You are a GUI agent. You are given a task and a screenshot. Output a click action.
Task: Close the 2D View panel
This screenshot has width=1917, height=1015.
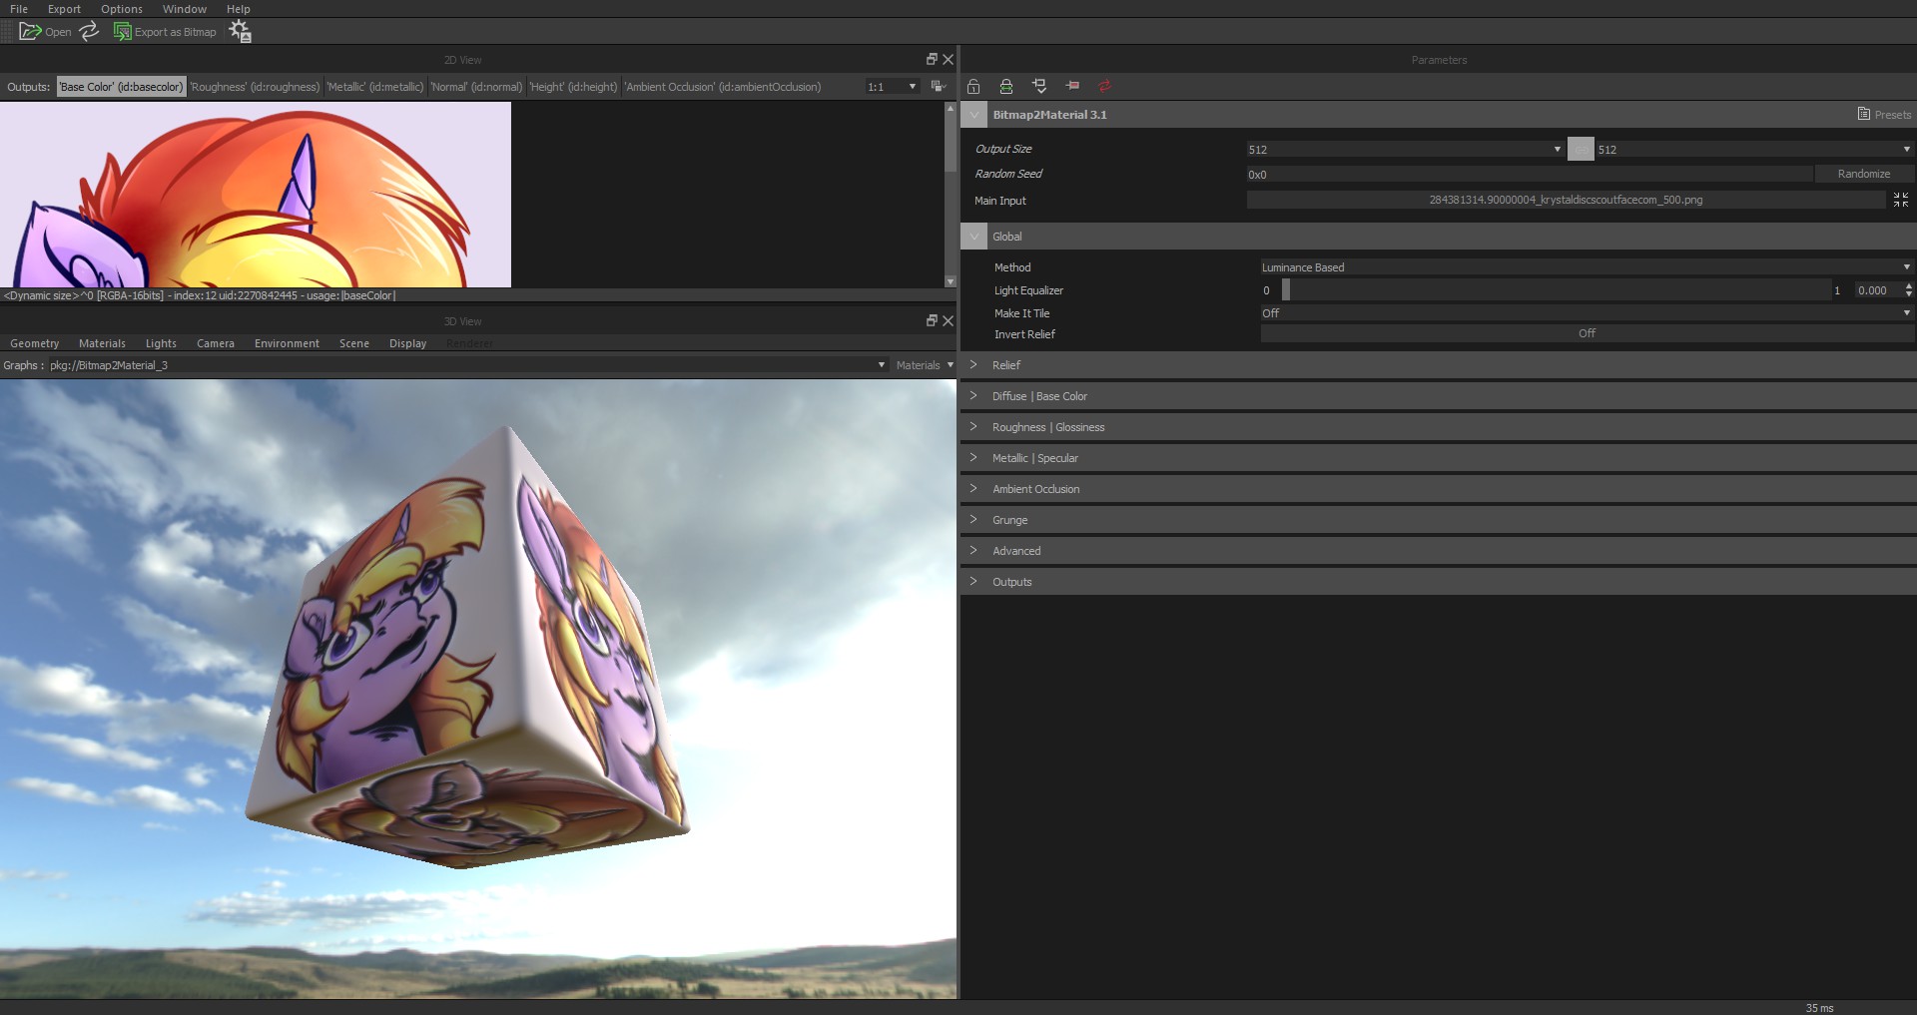click(x=949, y=59)
